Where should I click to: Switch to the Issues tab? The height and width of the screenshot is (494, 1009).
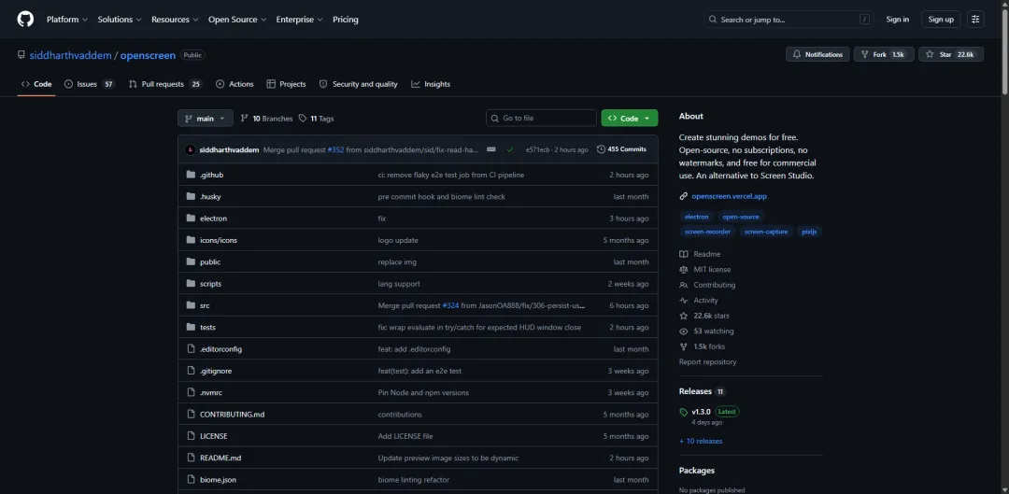(x=90, y=84)
